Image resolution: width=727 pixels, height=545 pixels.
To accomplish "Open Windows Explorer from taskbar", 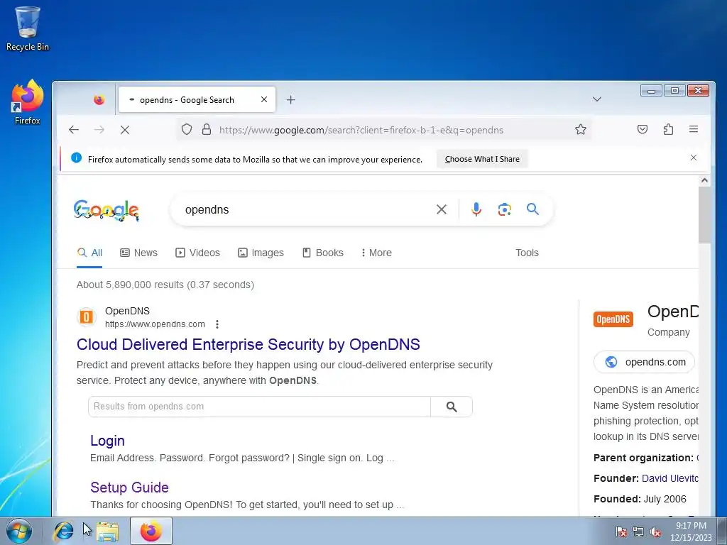I will tap(107, 532).
